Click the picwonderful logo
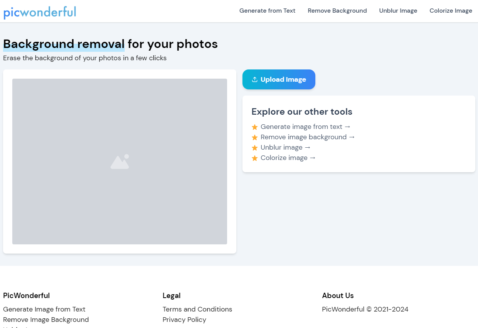Screen dimensions: 478x328 40,12
